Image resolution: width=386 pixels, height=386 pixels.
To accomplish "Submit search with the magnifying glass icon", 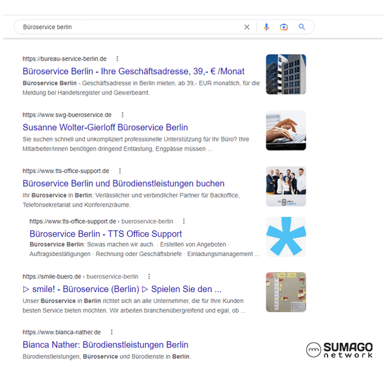I will click(302, 27).
